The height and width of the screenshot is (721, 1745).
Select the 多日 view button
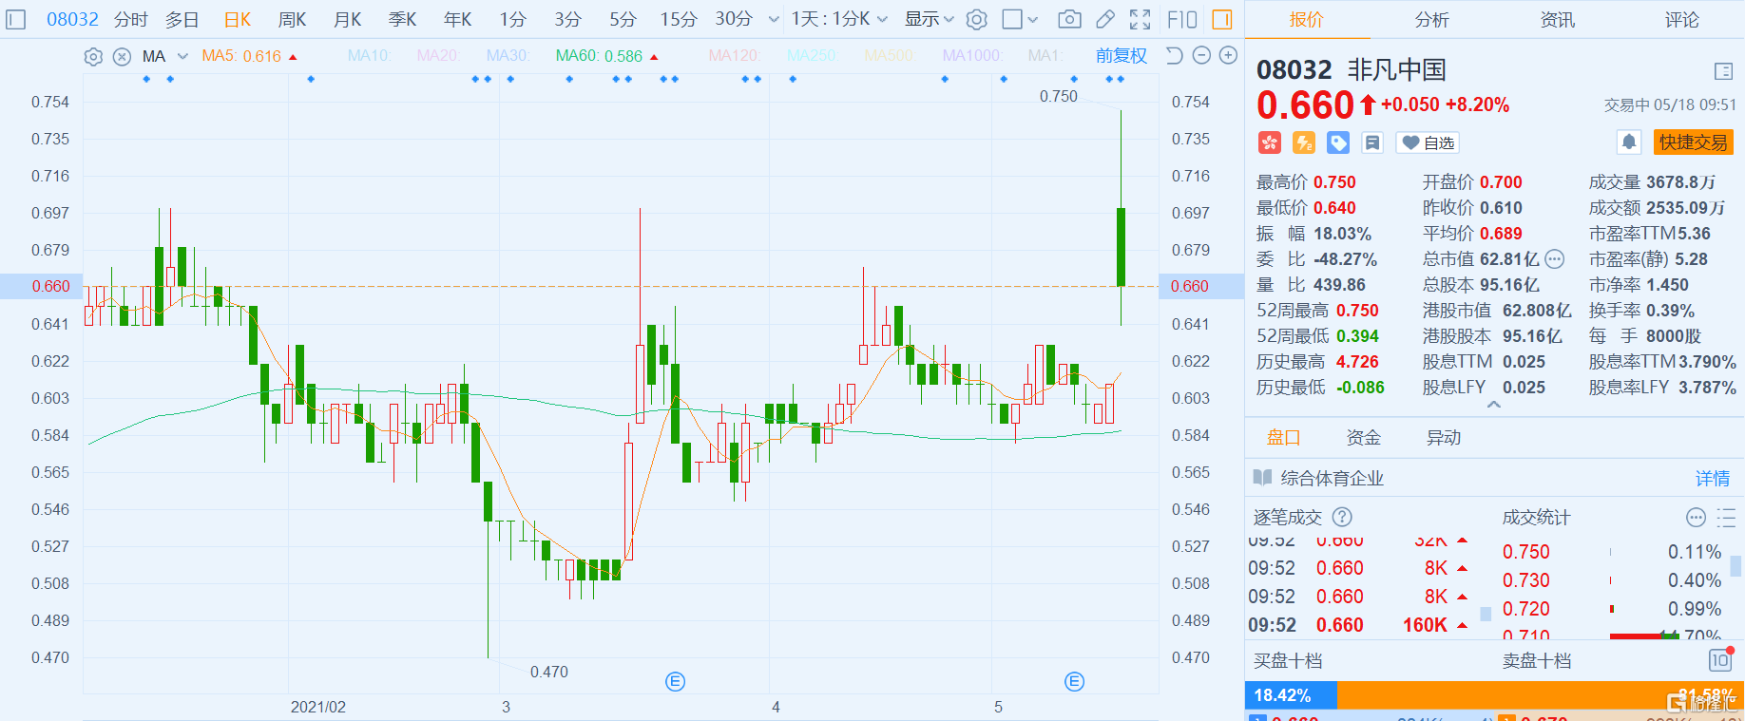pyautogui.click(x=182, y=19)
